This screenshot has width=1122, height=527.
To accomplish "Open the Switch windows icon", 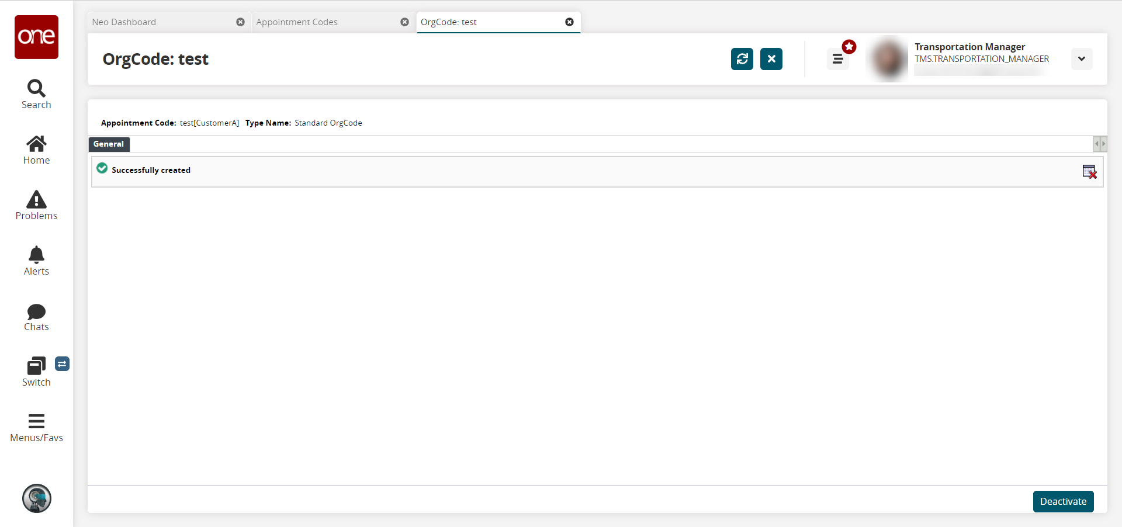I will tap(36, 372).
